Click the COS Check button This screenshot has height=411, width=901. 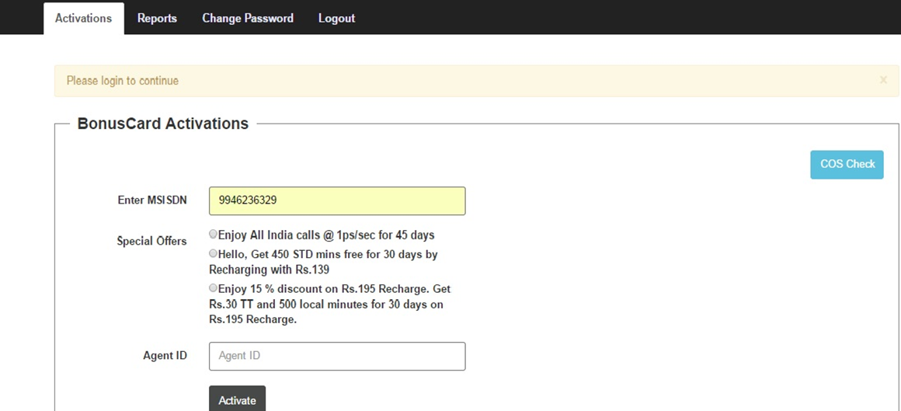(x=847, y=165)
